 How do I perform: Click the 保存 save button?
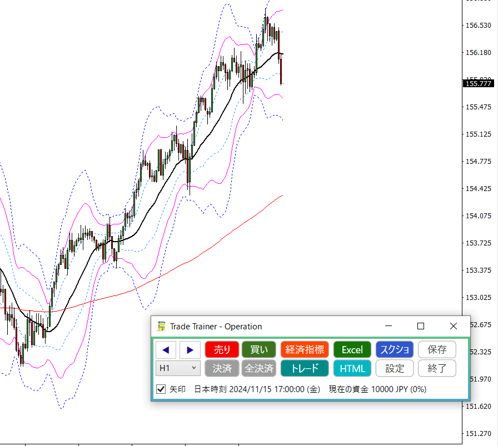click(x=437, y=349)
